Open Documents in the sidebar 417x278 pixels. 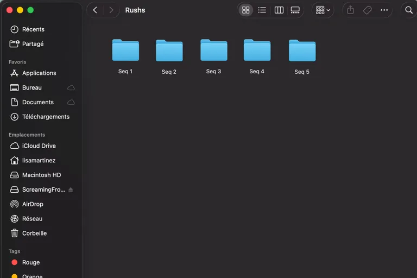pos(42,102)
